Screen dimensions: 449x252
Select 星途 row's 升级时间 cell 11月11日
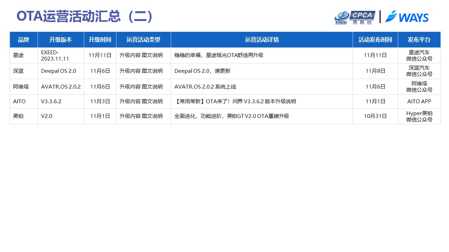(100, 55)
